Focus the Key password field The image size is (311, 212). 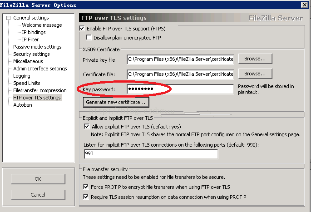pos(180,89)
